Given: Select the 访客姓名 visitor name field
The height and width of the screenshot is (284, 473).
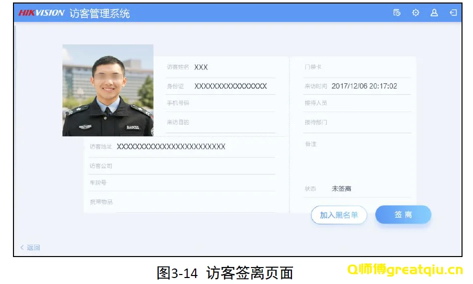Looking at the screenshot, I should coord(232,67).
